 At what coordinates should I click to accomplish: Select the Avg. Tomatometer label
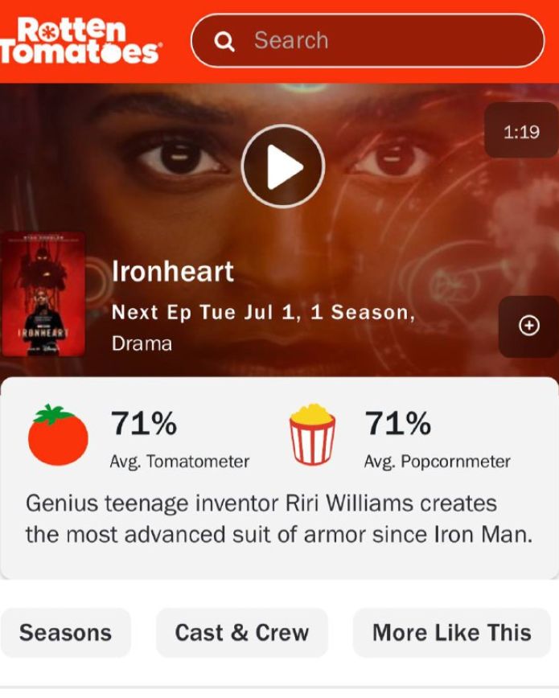tap(179, 462)
